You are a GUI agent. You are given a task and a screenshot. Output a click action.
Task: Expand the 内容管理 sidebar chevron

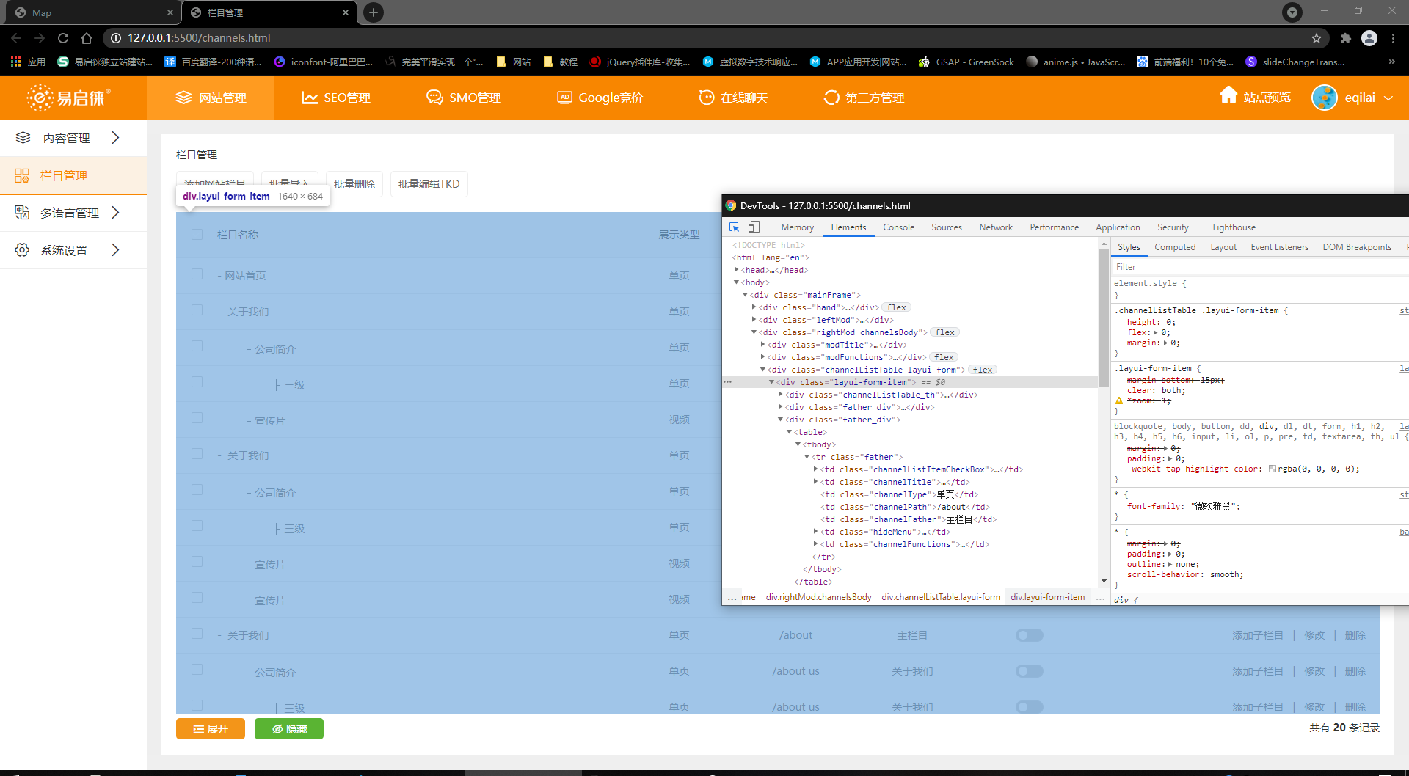tap(115, 138)
